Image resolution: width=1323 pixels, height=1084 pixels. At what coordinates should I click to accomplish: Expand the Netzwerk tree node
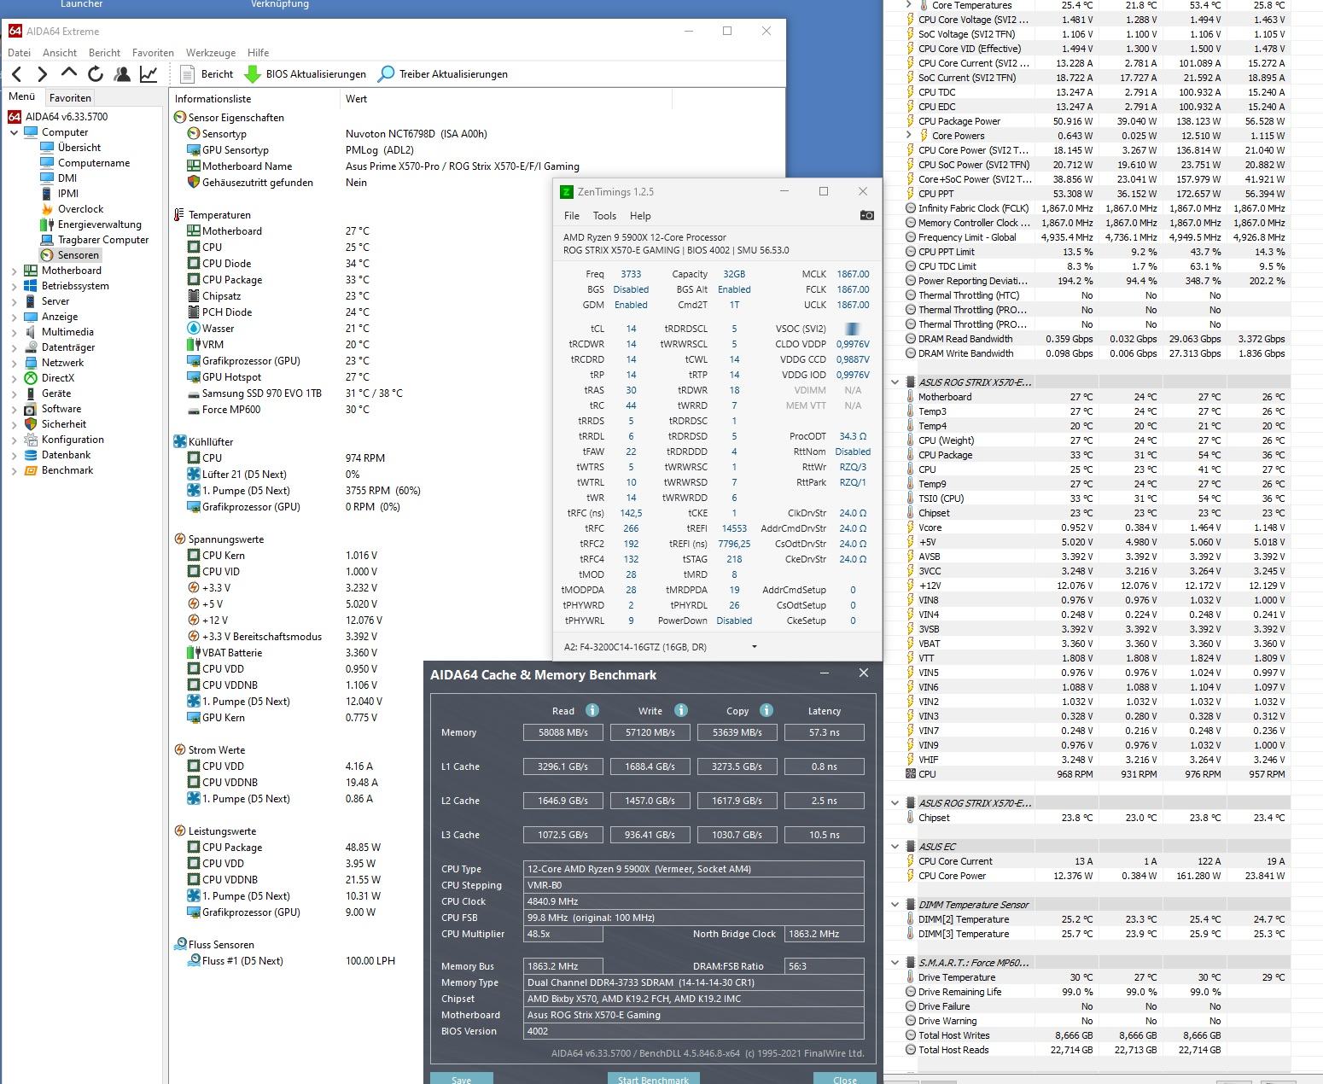point(14,363)
